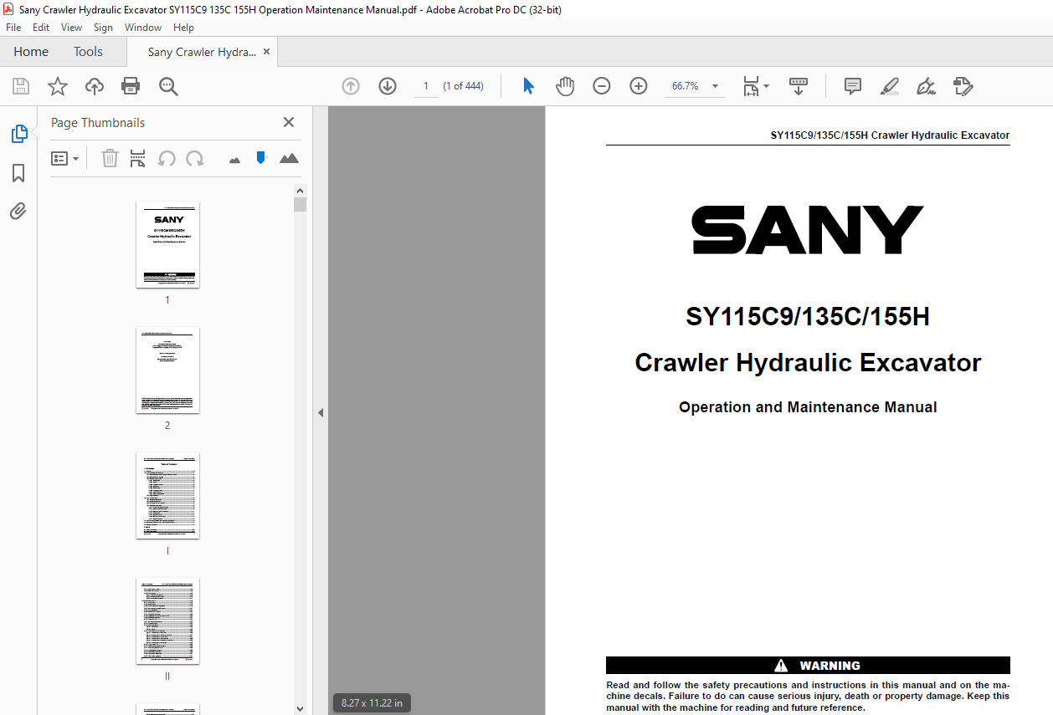The width and height of the screenshot is (1053, 715).
Task: Open the edit and send tool
Action: 963,86
